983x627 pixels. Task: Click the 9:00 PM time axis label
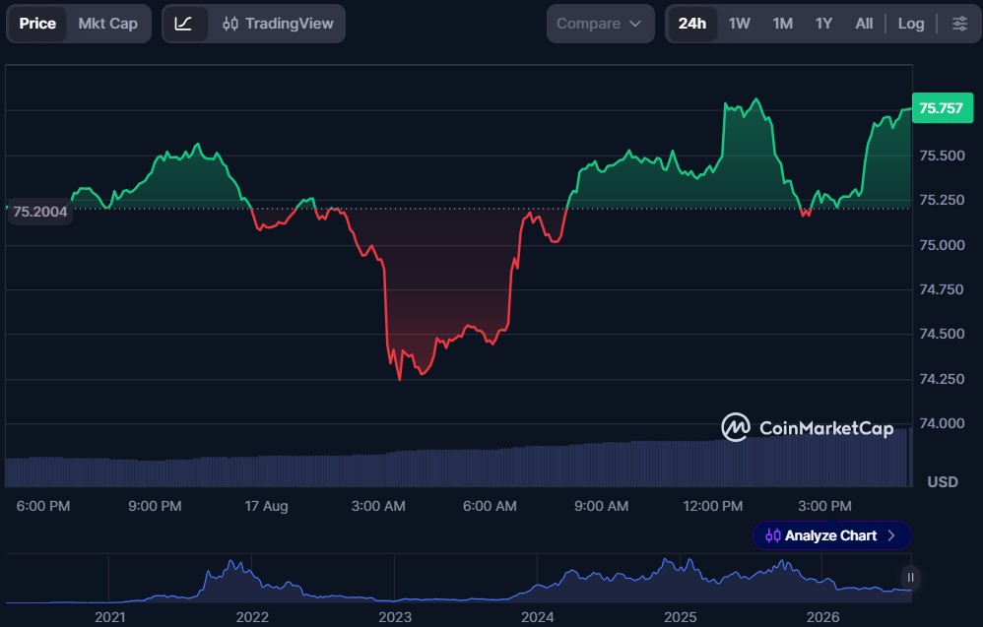(155, 506)
